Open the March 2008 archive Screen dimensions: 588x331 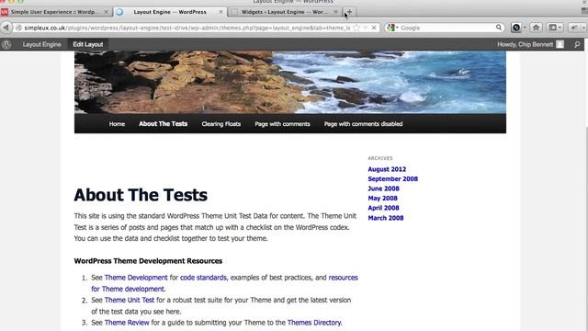386,218
